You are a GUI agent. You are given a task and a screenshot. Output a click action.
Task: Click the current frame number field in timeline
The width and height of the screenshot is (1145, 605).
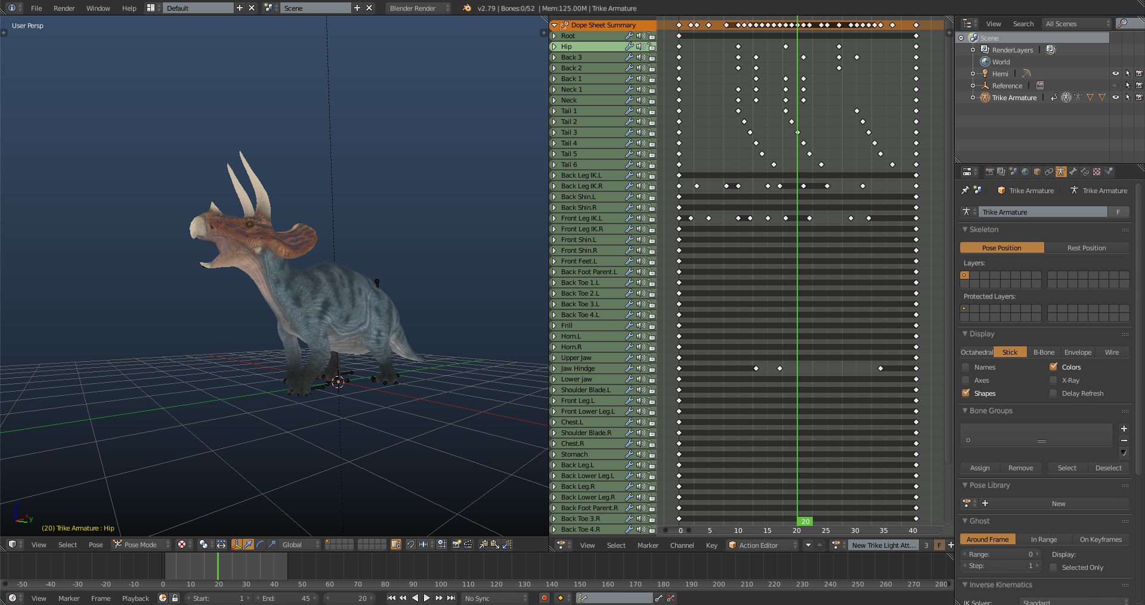[x=350, y=598]
